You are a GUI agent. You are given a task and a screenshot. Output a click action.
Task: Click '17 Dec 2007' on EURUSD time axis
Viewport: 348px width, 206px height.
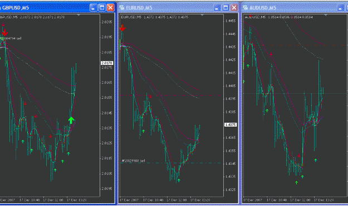[x=129, y=200]
